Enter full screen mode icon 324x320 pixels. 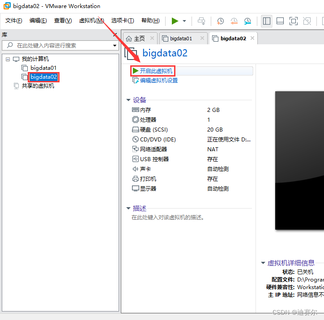pos(294,21)
